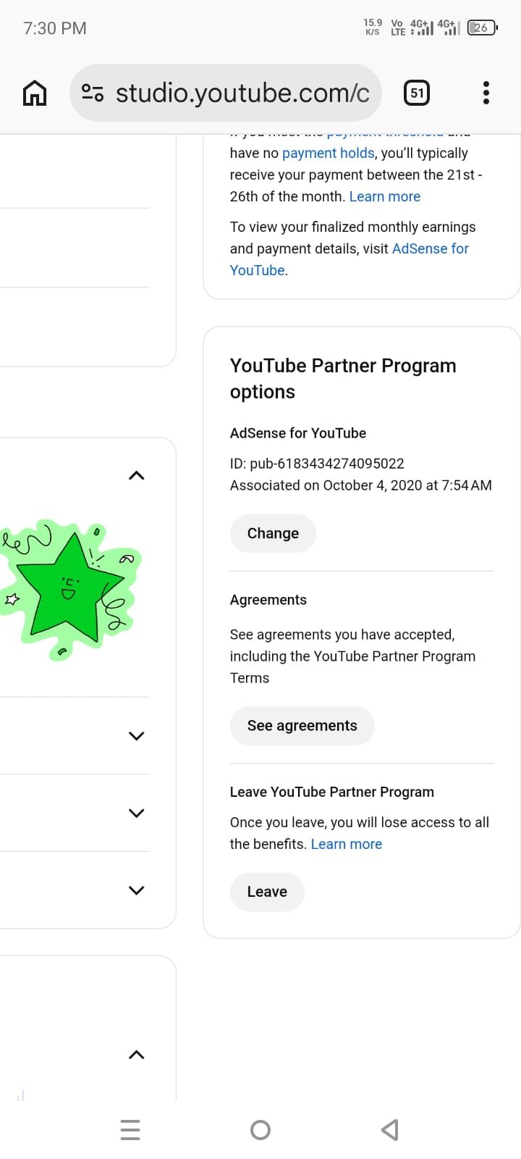Collapse the section above the green star
Screen dimensions: 521x1159
136,476
